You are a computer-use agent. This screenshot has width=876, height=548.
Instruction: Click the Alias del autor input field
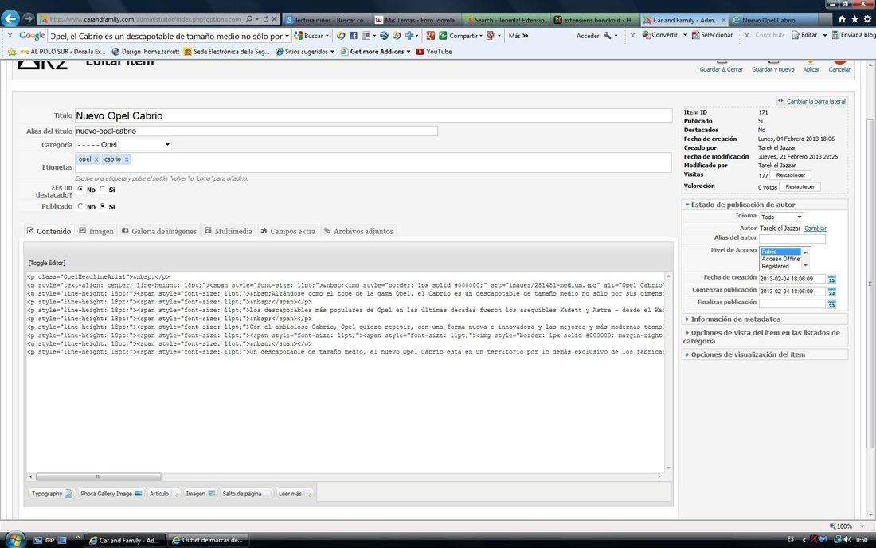click(x=792, y=239)
